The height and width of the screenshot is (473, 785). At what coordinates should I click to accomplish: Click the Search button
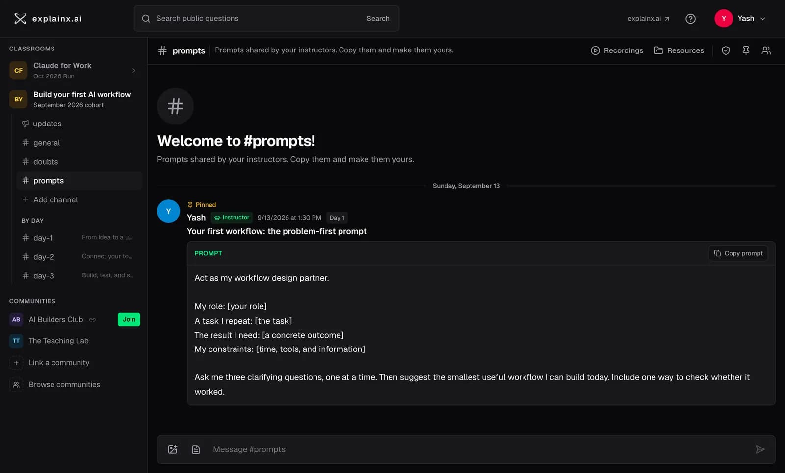378,19
